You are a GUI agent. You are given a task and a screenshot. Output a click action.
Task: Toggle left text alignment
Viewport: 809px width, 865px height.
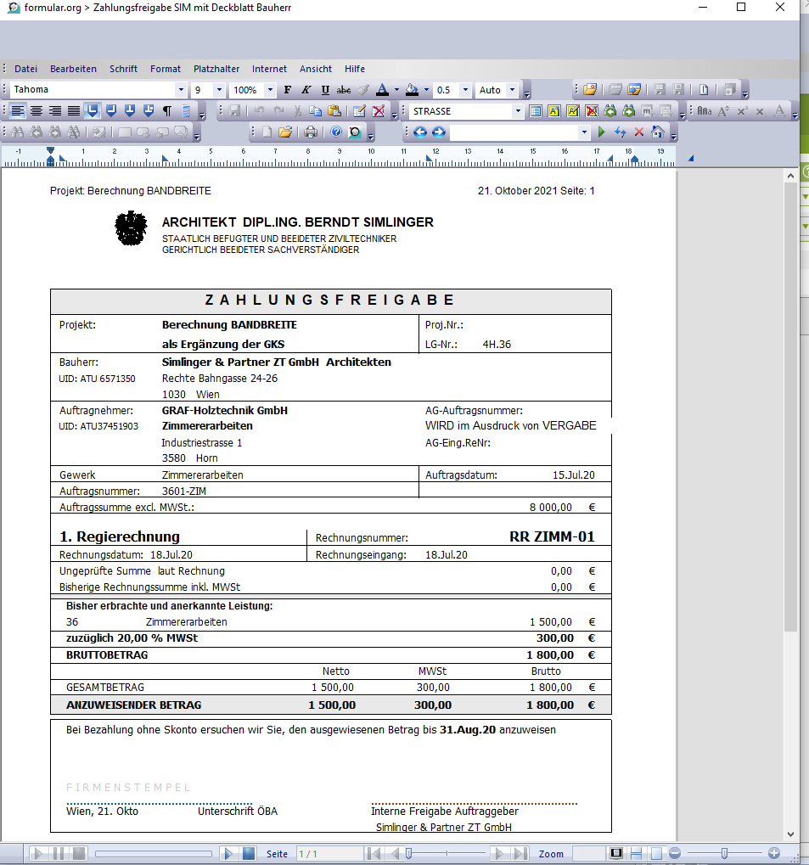(x=18, y=111)
